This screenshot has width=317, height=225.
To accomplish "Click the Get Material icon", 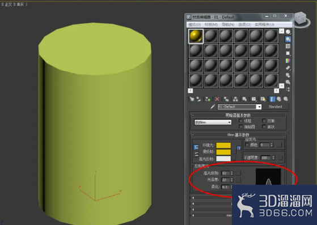I will (x=192, y=99).
